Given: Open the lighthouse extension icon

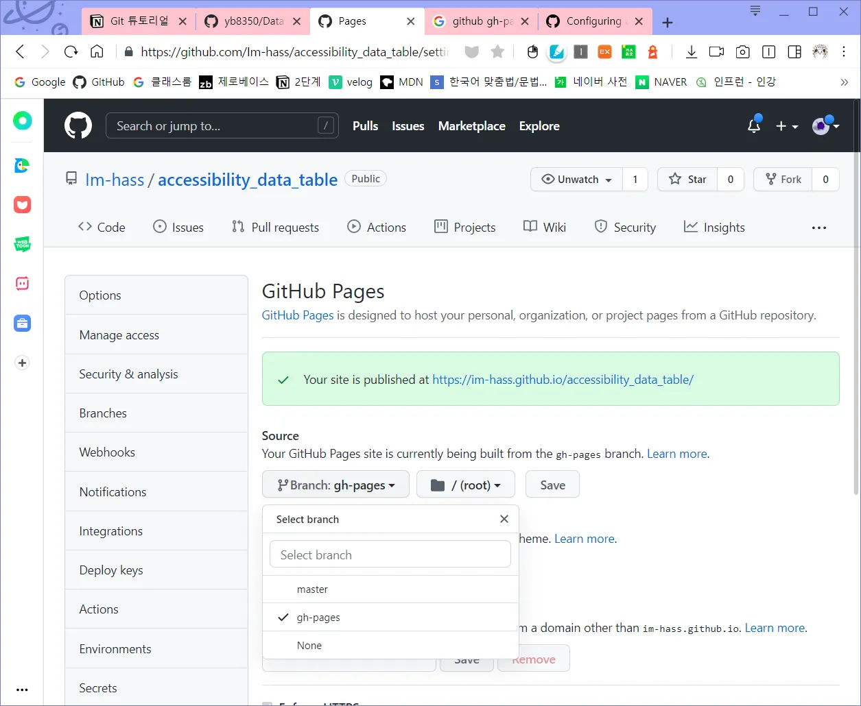Looking at the screenshot, I should click(652, 51).
